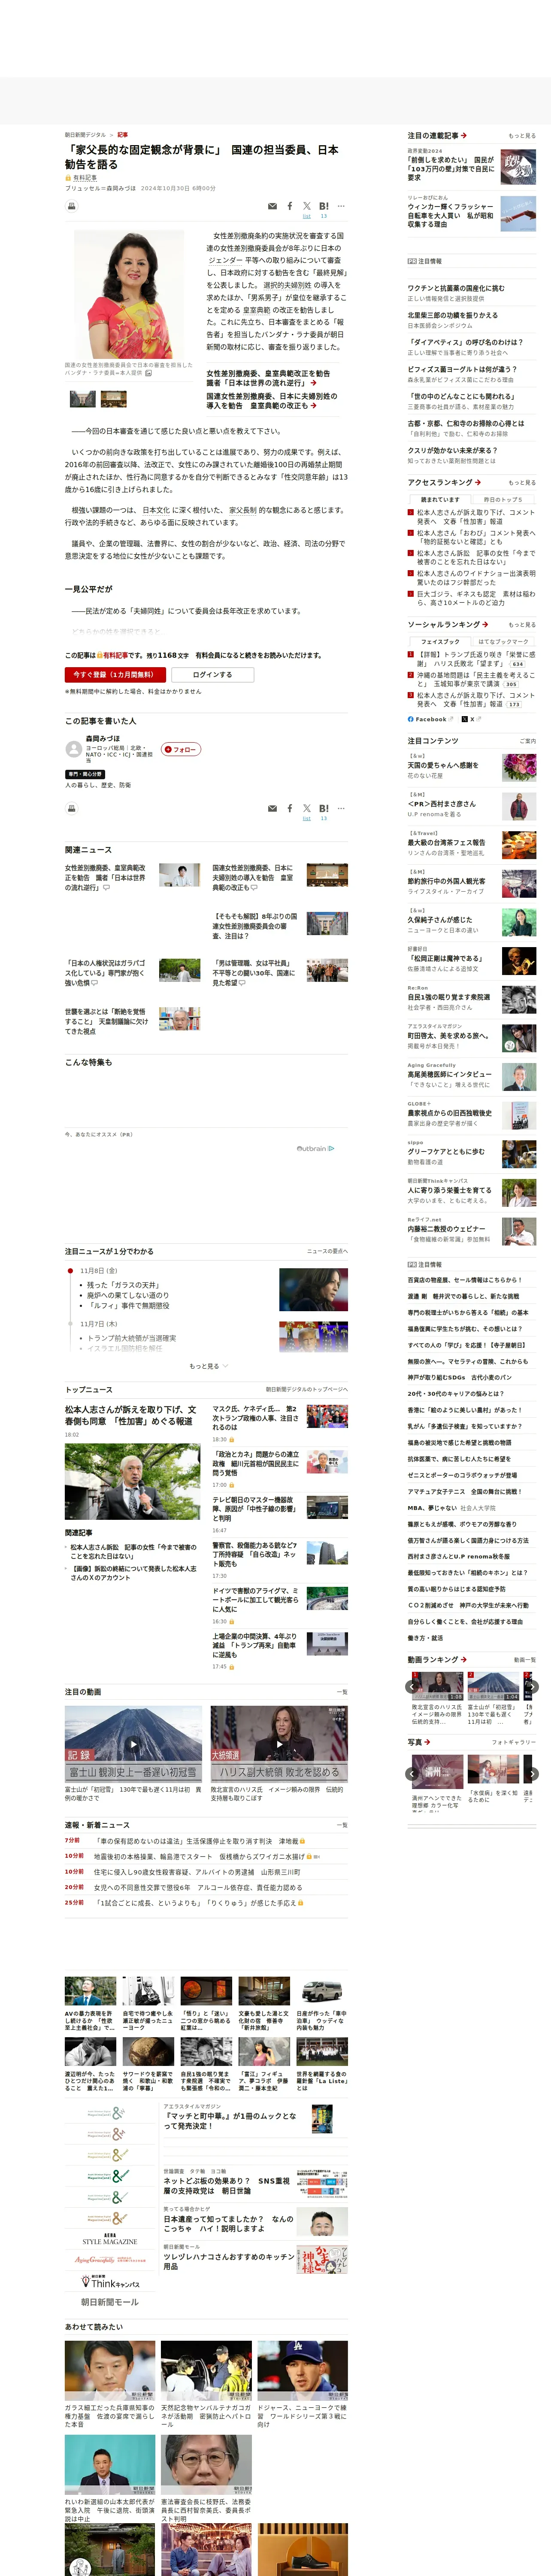551x2576 pixels.
Task: Play the 富士山観測史上一番遅い初冠雪 video
Action: 132,1744
